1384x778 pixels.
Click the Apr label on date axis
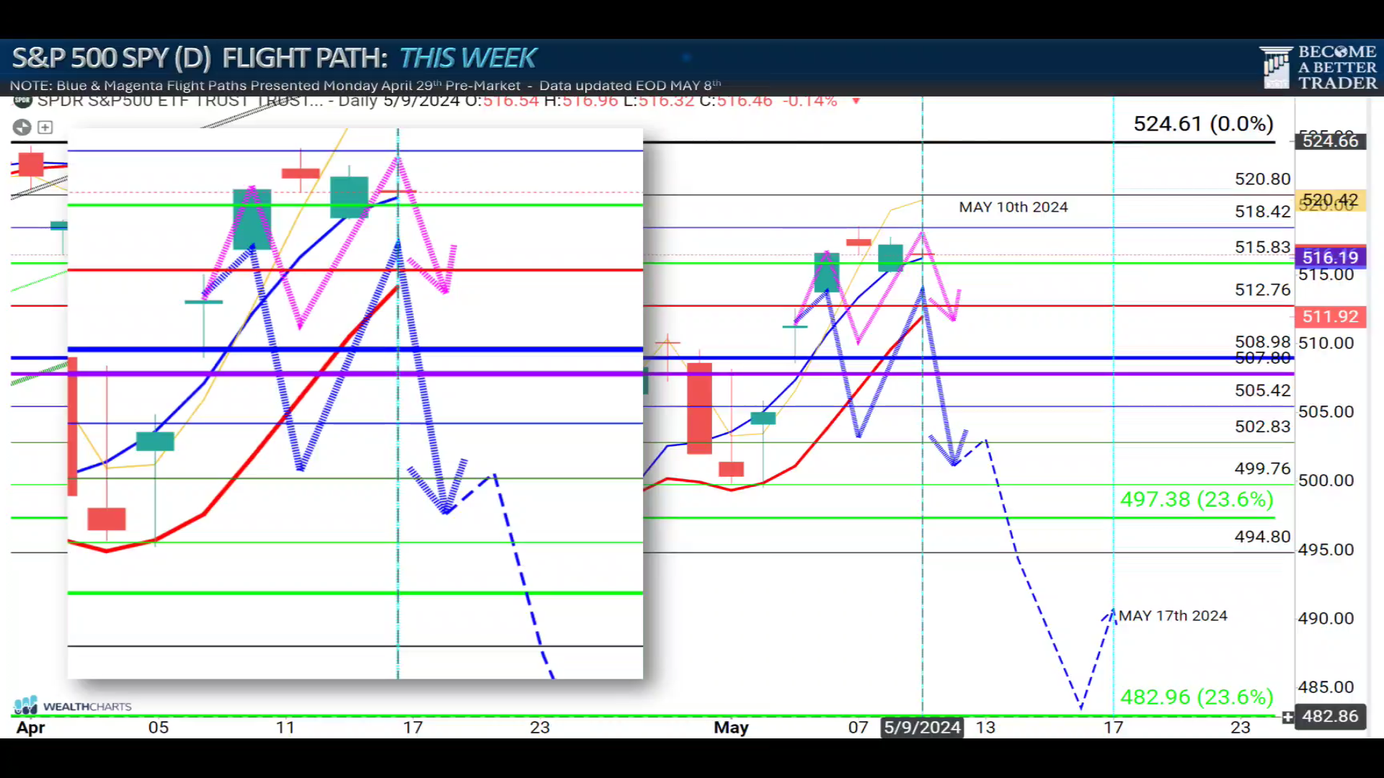point(31,728)
